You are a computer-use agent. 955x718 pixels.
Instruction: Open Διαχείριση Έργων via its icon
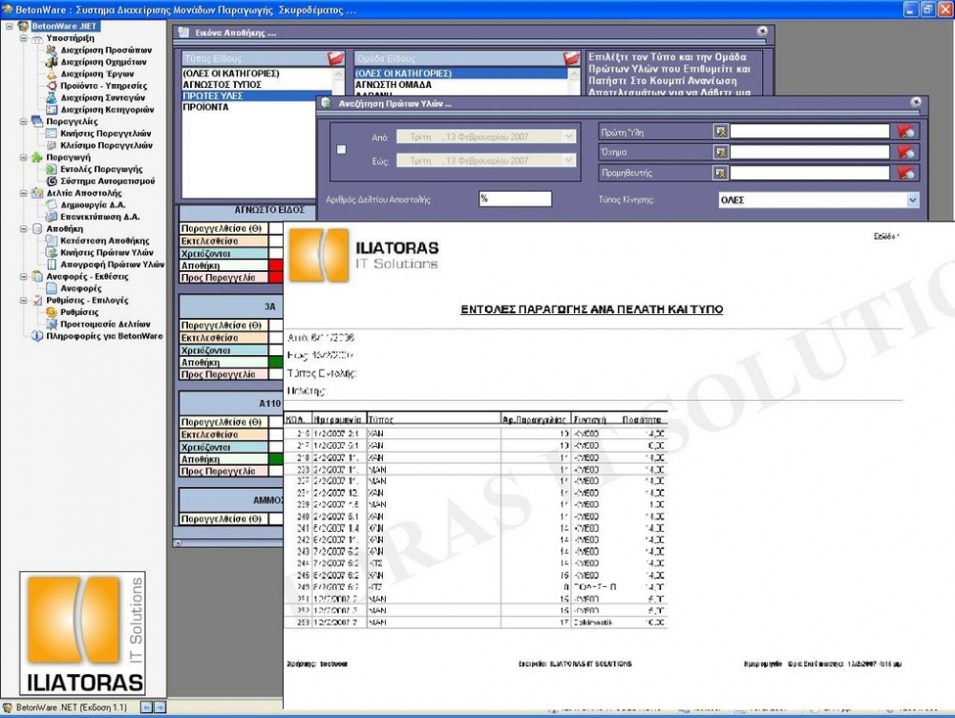[x=52, y=74]
